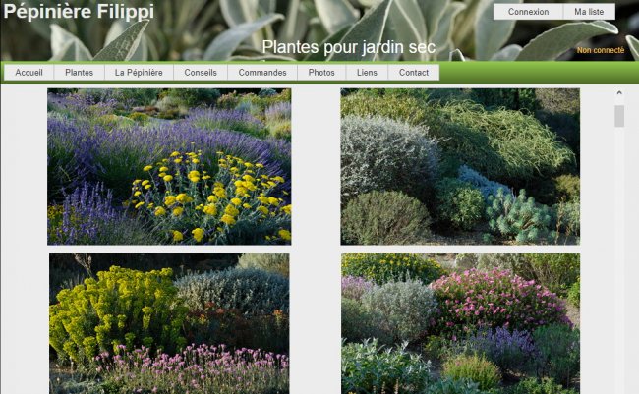Click the Liens menu item
This screenshot has width=639, height=394.
pos(367,73)
